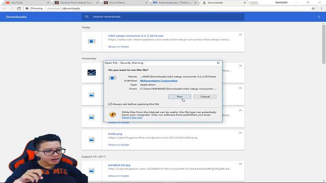Screen dimensions: 326x183
Task: Click the page vertical scrollbar thumb
Action: point(324,44)
